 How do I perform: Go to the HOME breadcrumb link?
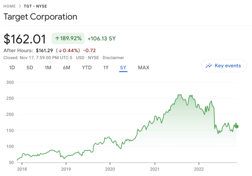coord(10,6)
